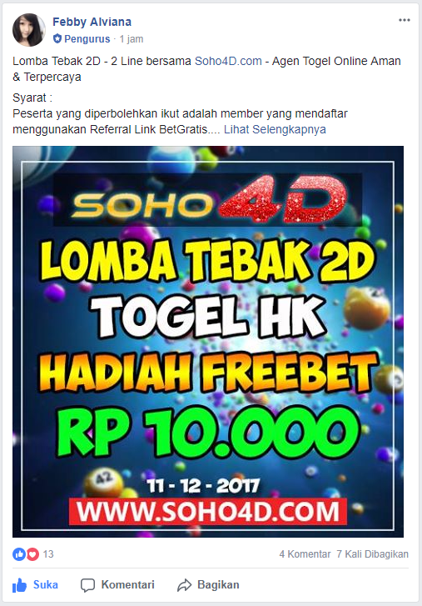The width and height of the screenshot is (422, 606).
Task: Open the Soho4D Lomba Tebak 2D image
Action: click(x=208, y=342)
